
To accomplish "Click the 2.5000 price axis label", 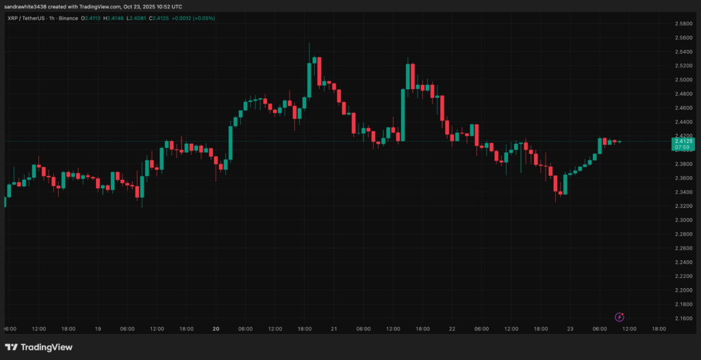I will [684, 79].
